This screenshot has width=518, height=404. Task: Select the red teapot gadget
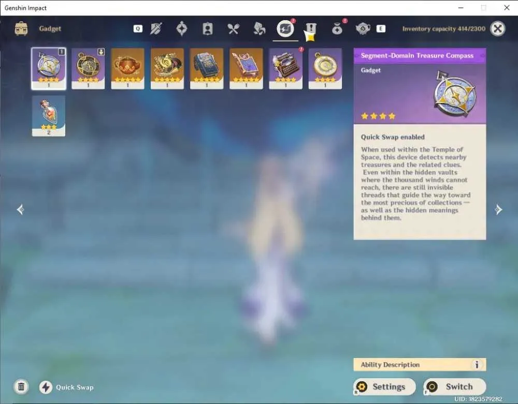point(127,69)
